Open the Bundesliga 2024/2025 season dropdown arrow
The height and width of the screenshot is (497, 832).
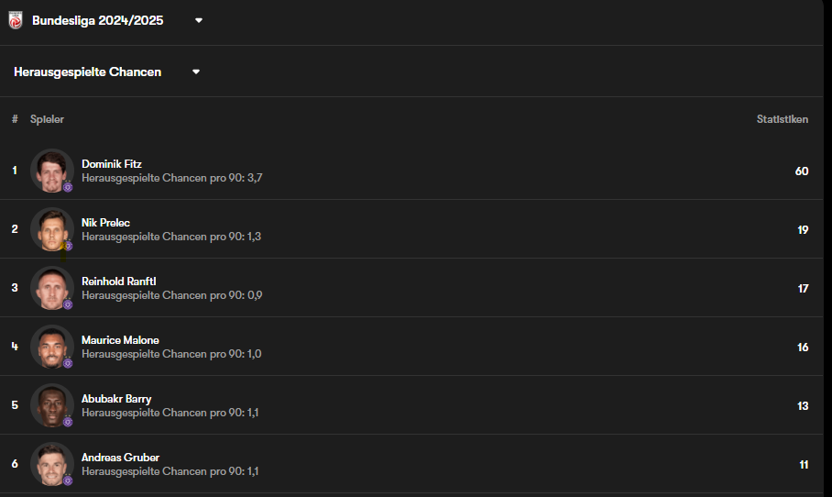click(199, 21)
